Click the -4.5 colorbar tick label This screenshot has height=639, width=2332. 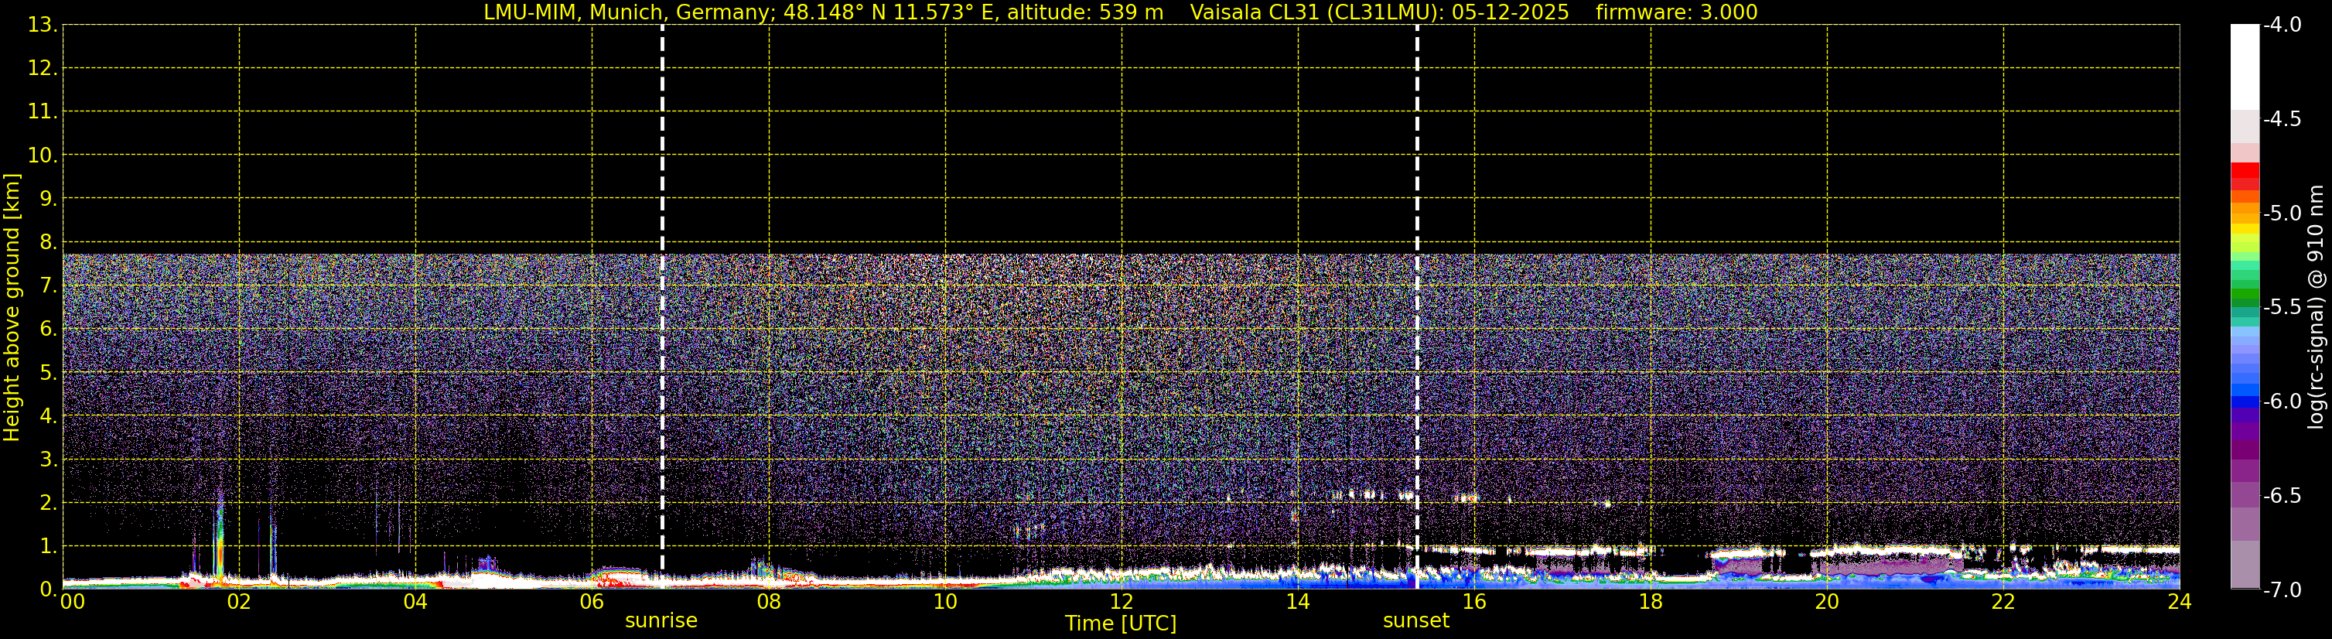pyautogui.click(x=2281, y=119)
